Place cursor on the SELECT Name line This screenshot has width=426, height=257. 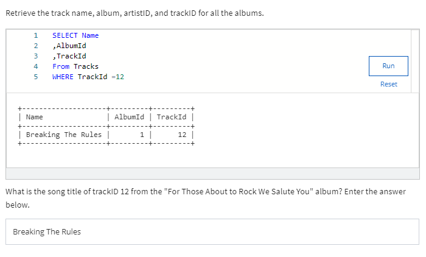point(75,35)
